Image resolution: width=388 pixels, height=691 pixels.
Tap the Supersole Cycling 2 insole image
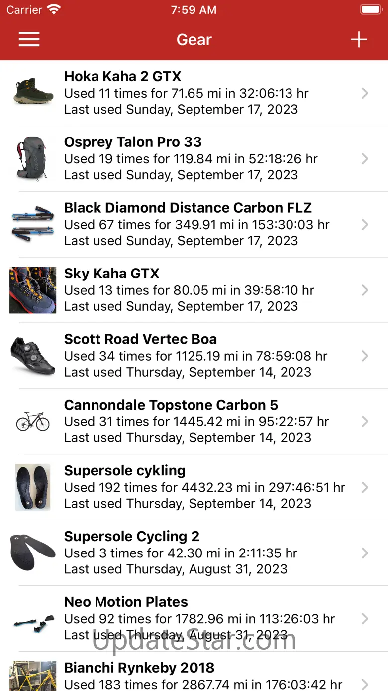pos(33,553)
